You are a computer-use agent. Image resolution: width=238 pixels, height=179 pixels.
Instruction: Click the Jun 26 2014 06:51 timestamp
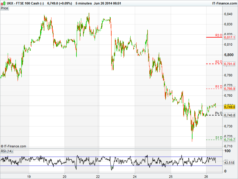(x=107, y=3)
